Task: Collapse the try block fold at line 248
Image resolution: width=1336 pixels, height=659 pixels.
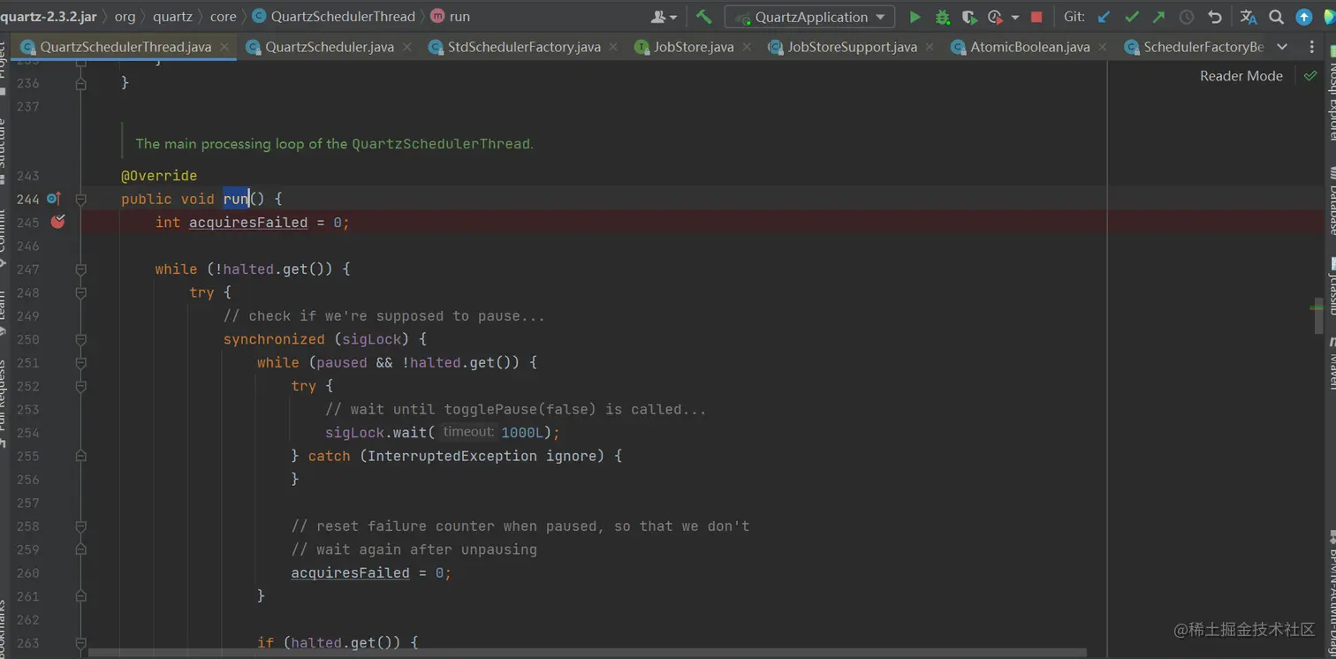Action: click(x=80, y=292)
